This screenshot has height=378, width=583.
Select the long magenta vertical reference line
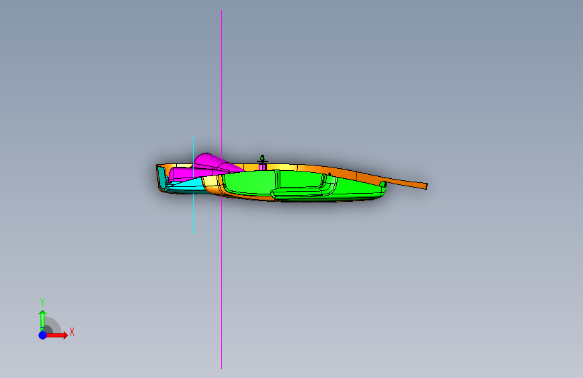click(222, 260)
